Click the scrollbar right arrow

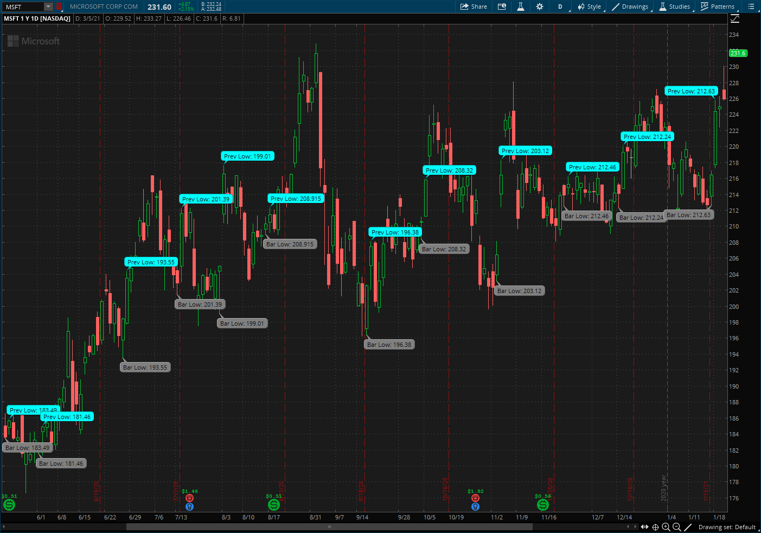635,526
